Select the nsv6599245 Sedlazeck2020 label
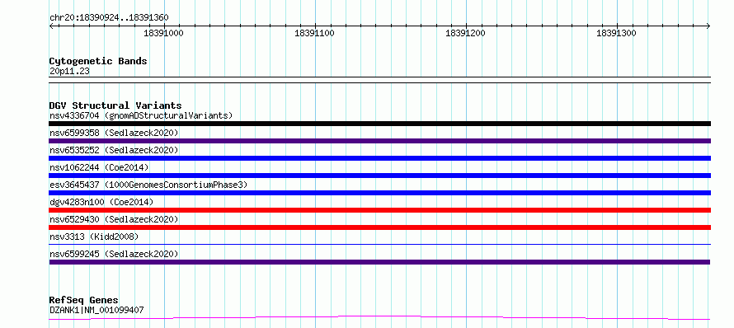 [114, 254]
